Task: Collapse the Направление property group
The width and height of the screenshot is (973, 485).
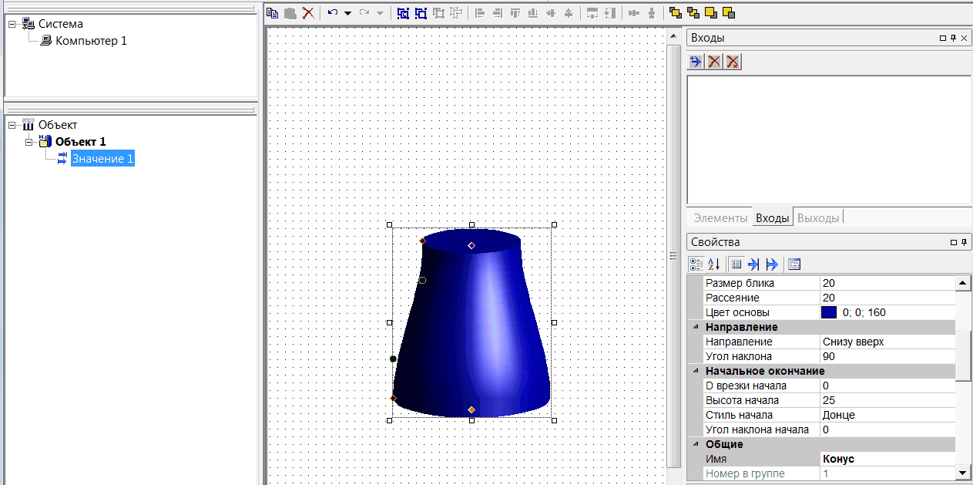Action: coord(696,327)
